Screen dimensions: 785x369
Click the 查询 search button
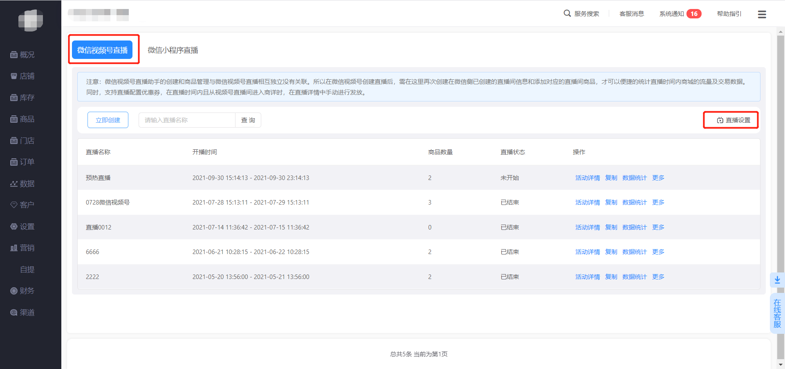point(248,120)
